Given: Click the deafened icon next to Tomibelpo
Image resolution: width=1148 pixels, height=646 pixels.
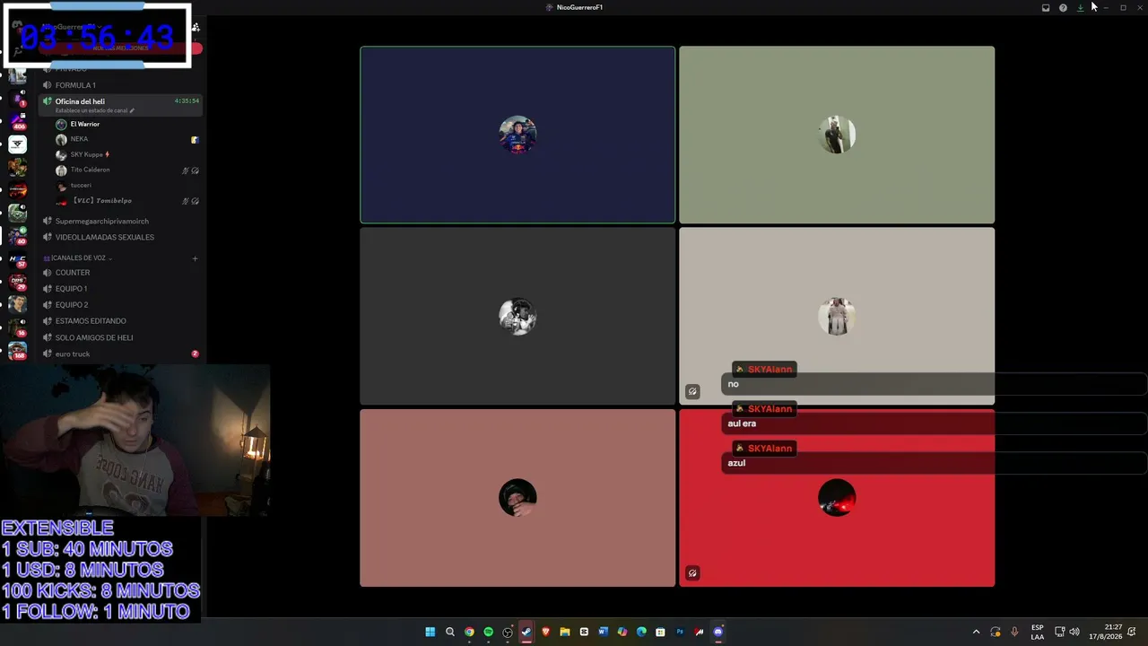Looking at the screenshot, I should 195,201.
